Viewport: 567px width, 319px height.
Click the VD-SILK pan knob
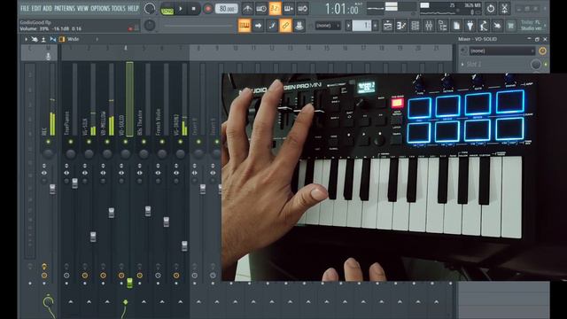click(x=89, y=153)
